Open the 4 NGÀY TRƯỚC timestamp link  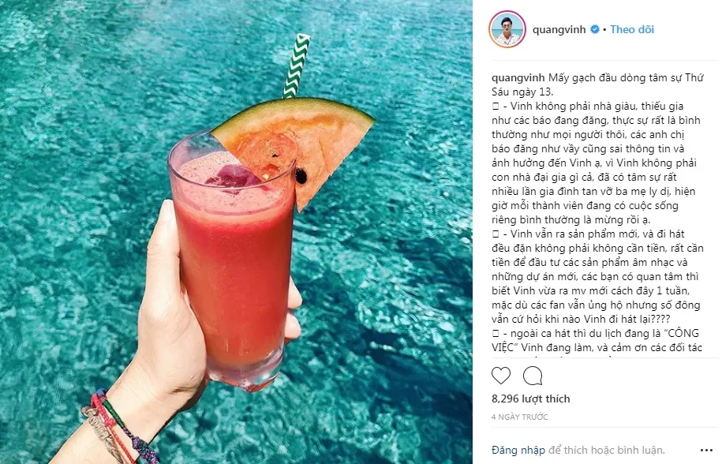519,417
